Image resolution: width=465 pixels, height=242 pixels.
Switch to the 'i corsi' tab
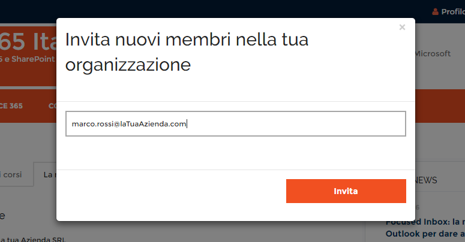point(11,174)
